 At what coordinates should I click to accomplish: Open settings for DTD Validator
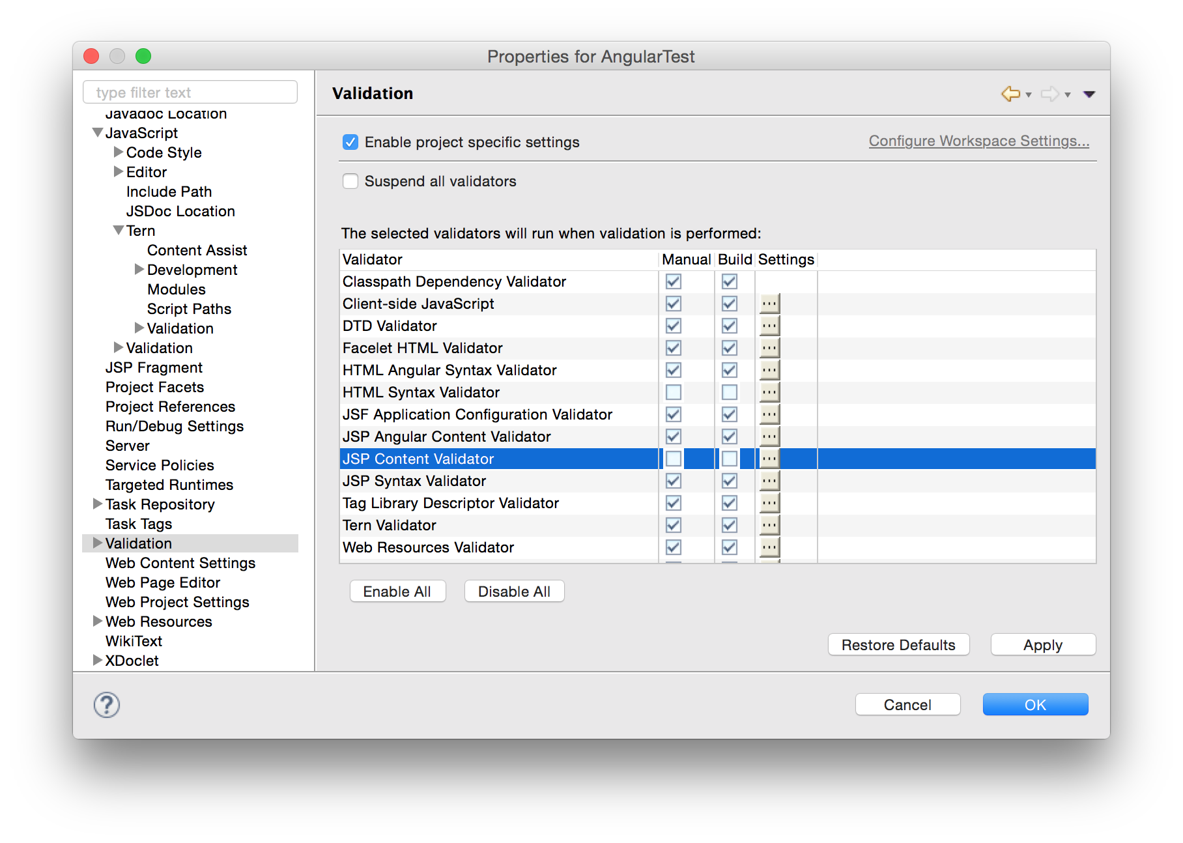pyautogui.click(x=769, y=326)
